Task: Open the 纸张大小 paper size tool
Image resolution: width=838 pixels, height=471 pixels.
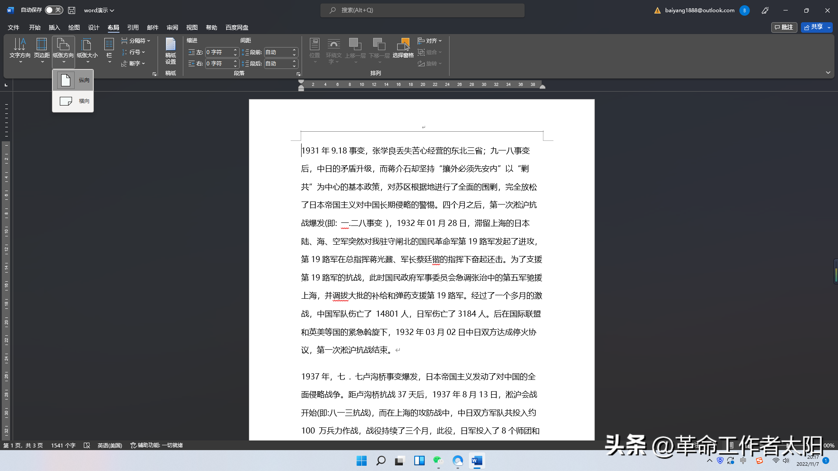Action: tap(87, 51)
